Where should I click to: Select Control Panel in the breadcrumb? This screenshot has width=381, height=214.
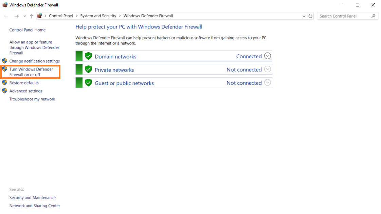(61, 16)
